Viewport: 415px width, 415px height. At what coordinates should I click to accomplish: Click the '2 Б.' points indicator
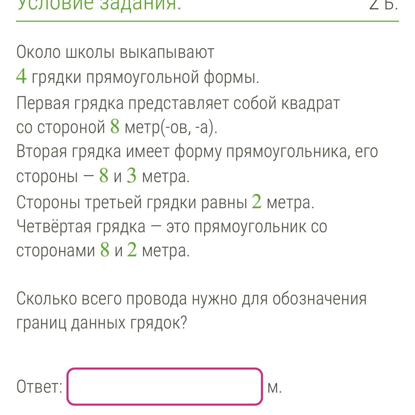[x=383, y=5]
